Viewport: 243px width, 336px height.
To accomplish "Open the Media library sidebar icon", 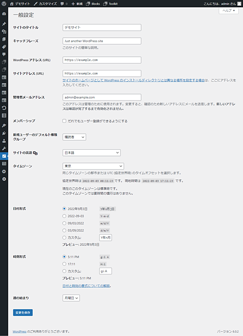I will pyautogui.click(x=4, y=32).
